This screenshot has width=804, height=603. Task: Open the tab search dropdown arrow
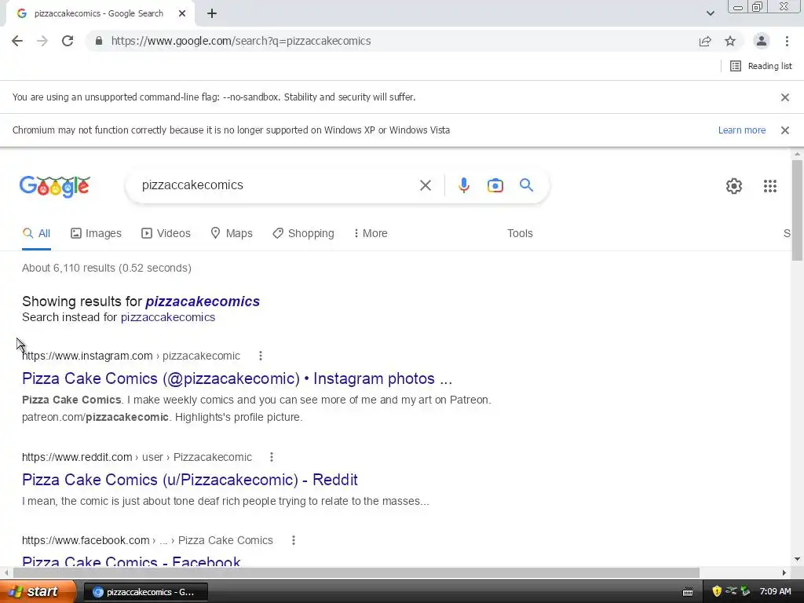click(710, 13)
